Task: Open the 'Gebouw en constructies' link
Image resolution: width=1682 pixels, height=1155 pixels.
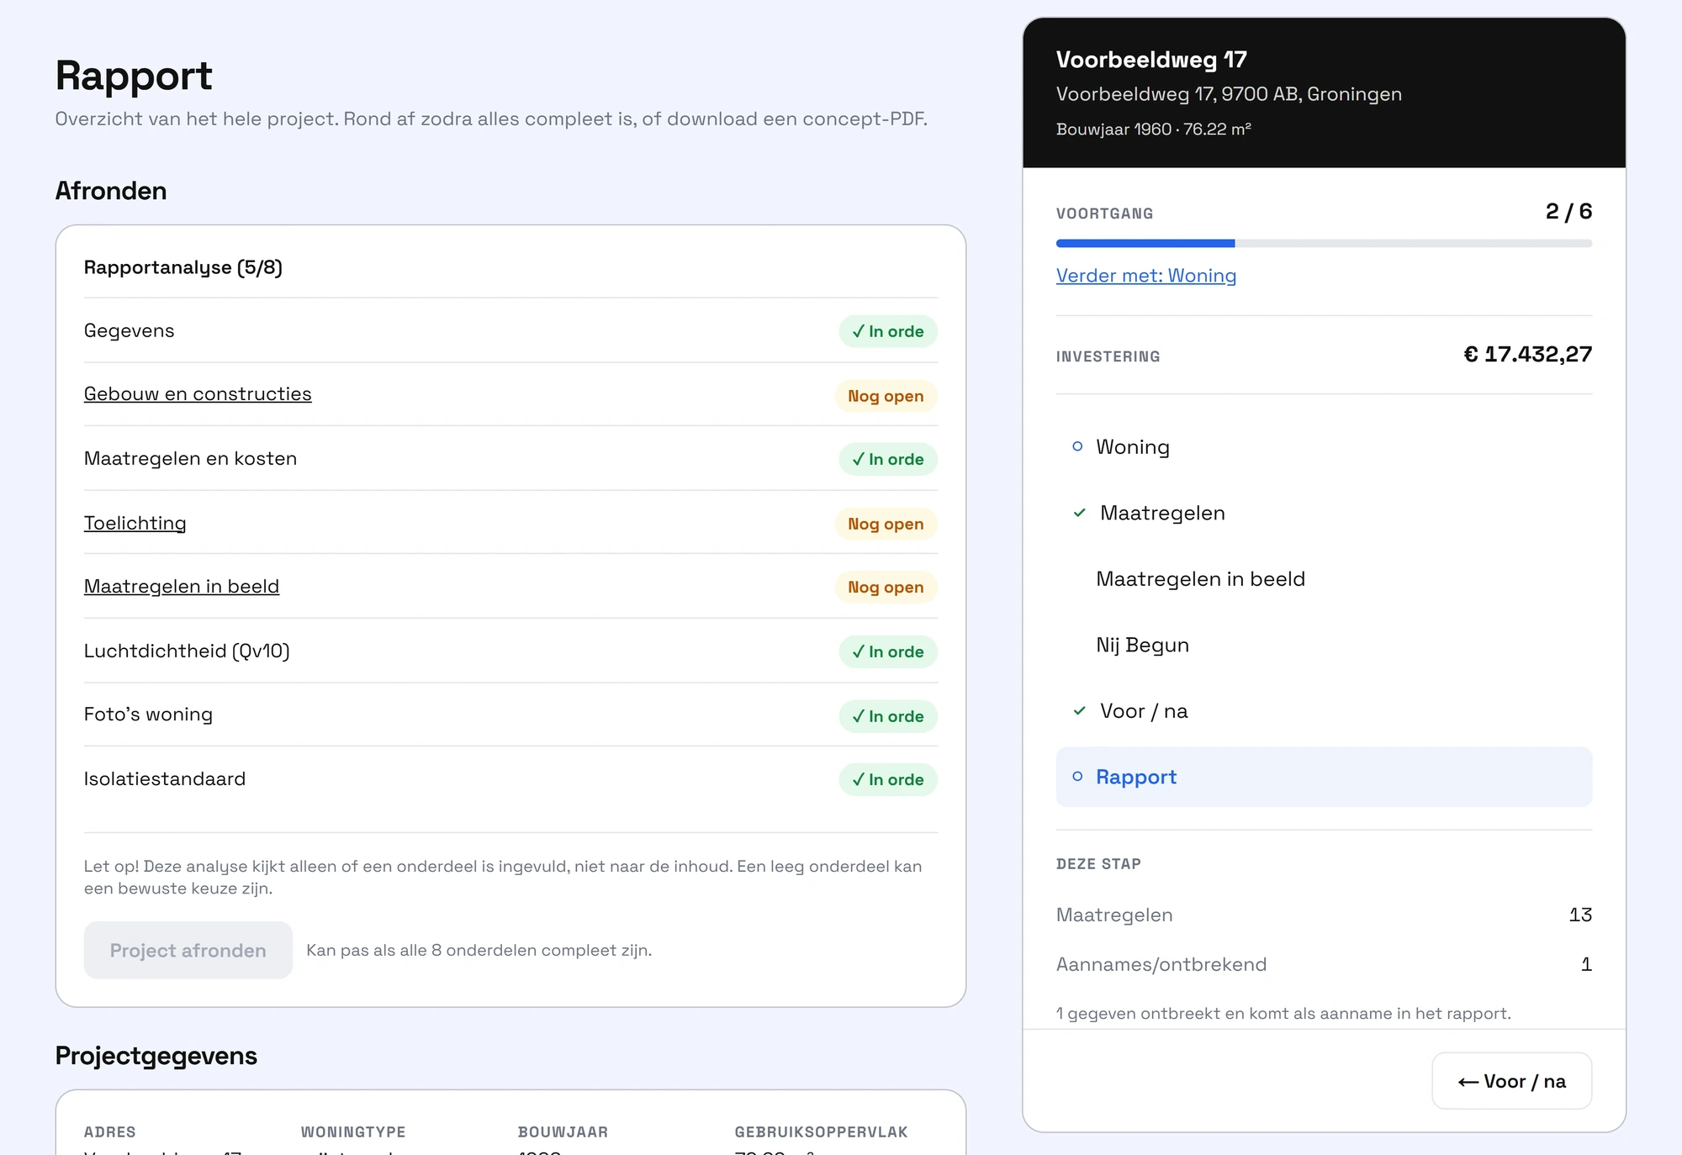Action: [x=198, y=393]
